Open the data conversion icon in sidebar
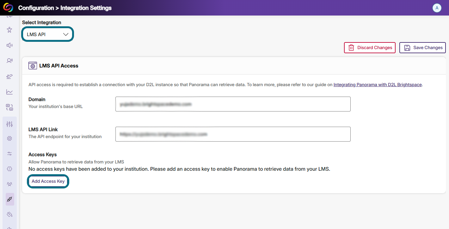The height and width of the screenshot is (229, 449). click(9, 107)
